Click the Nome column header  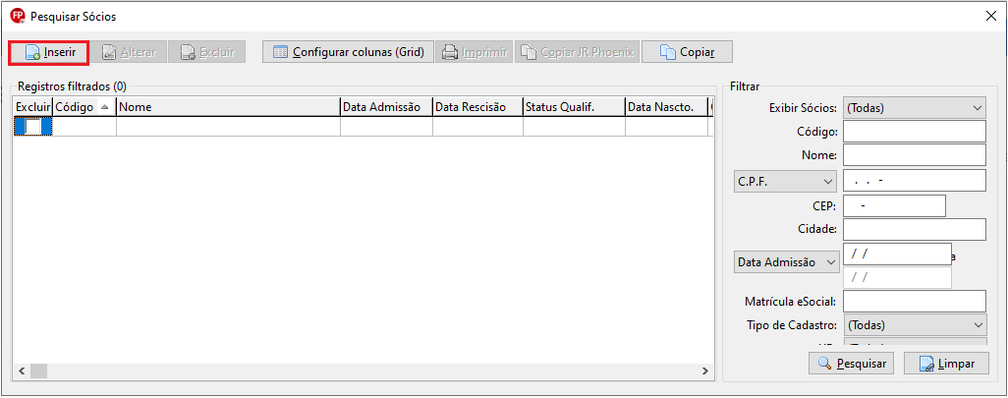pos(228,107)
